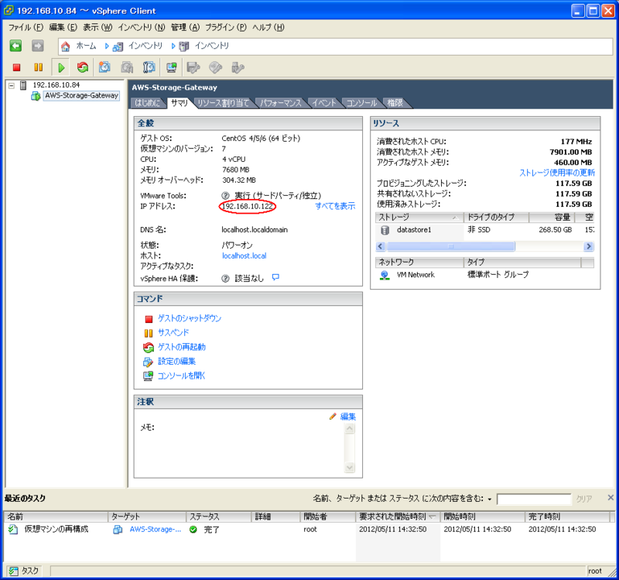Click the green back navigation arrow
The height and width of the screenshot is (580, 619).
15,46
